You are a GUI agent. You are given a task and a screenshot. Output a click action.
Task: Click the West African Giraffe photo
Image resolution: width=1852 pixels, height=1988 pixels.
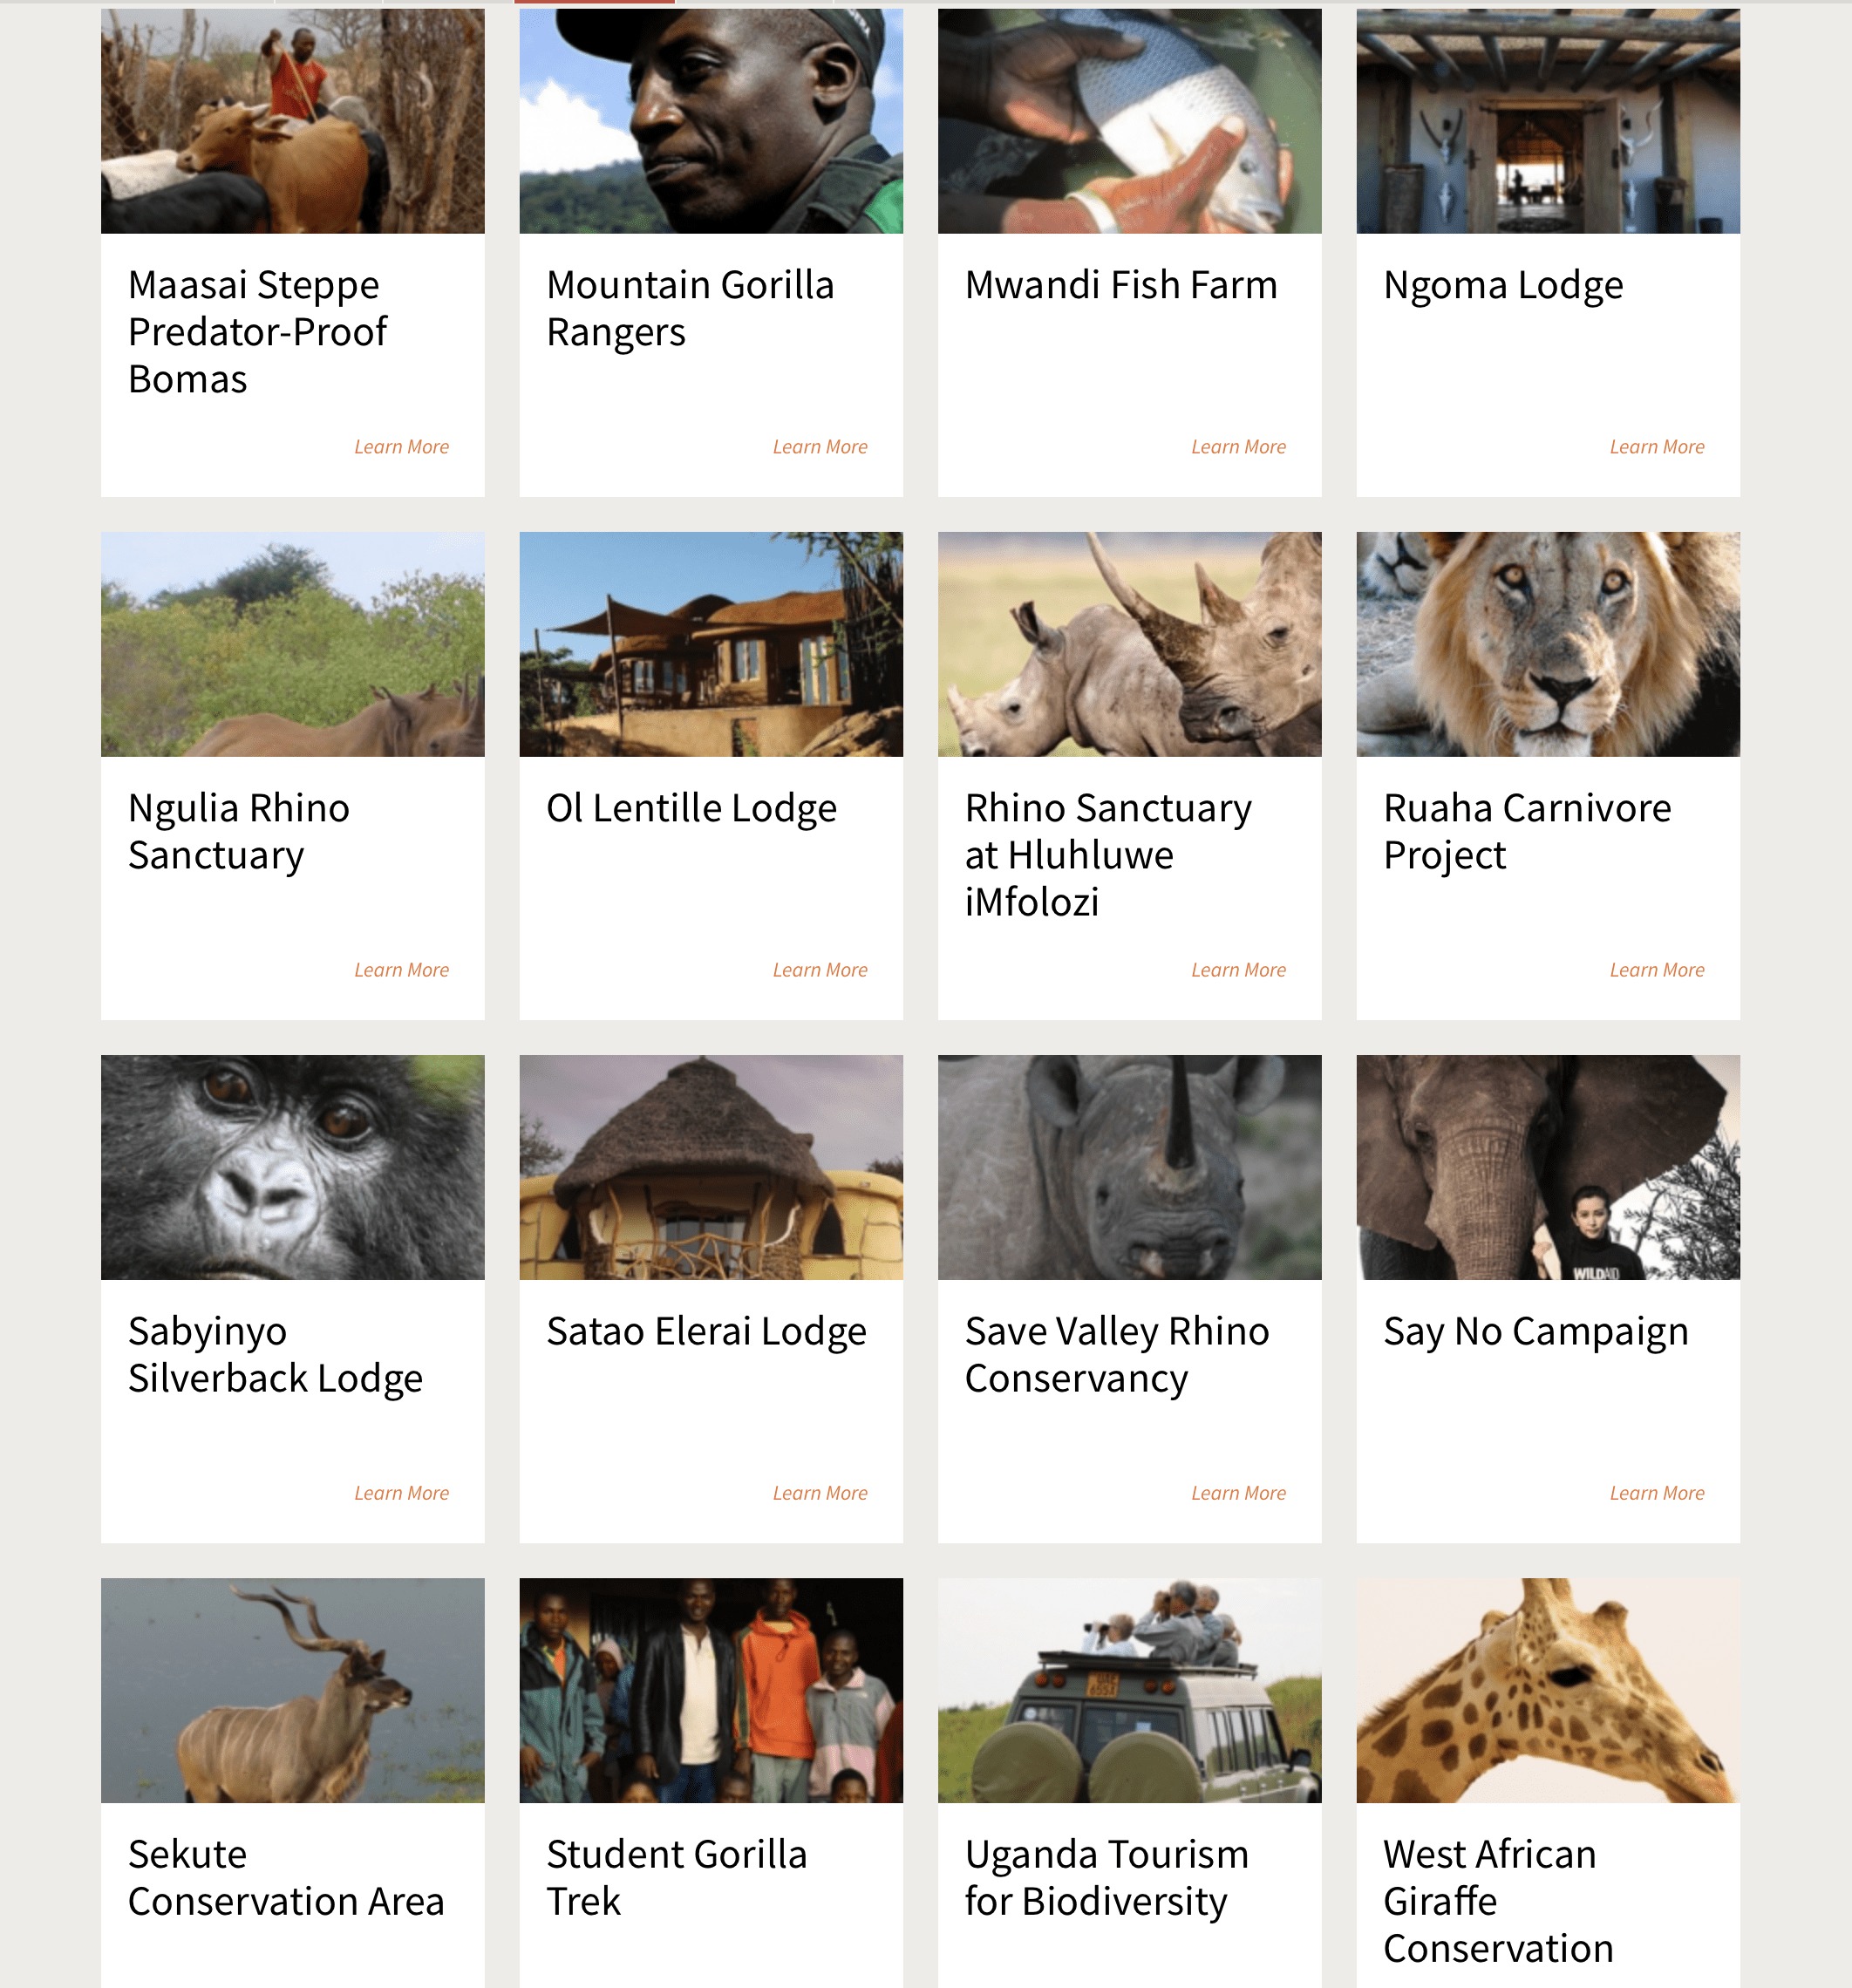click(x=1548, y=1690)
